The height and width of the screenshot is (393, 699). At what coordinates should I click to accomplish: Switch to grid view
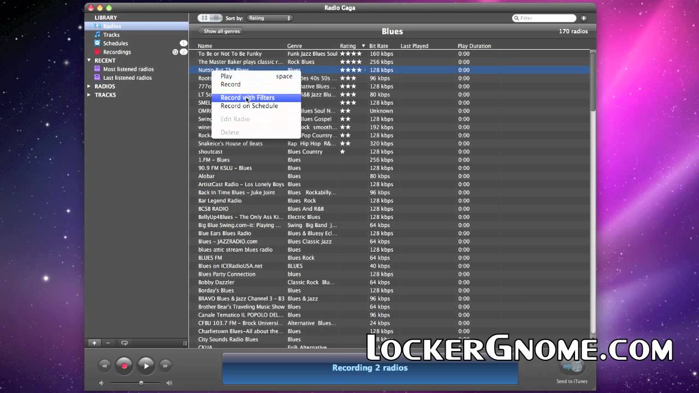click(x=204, y=18)
